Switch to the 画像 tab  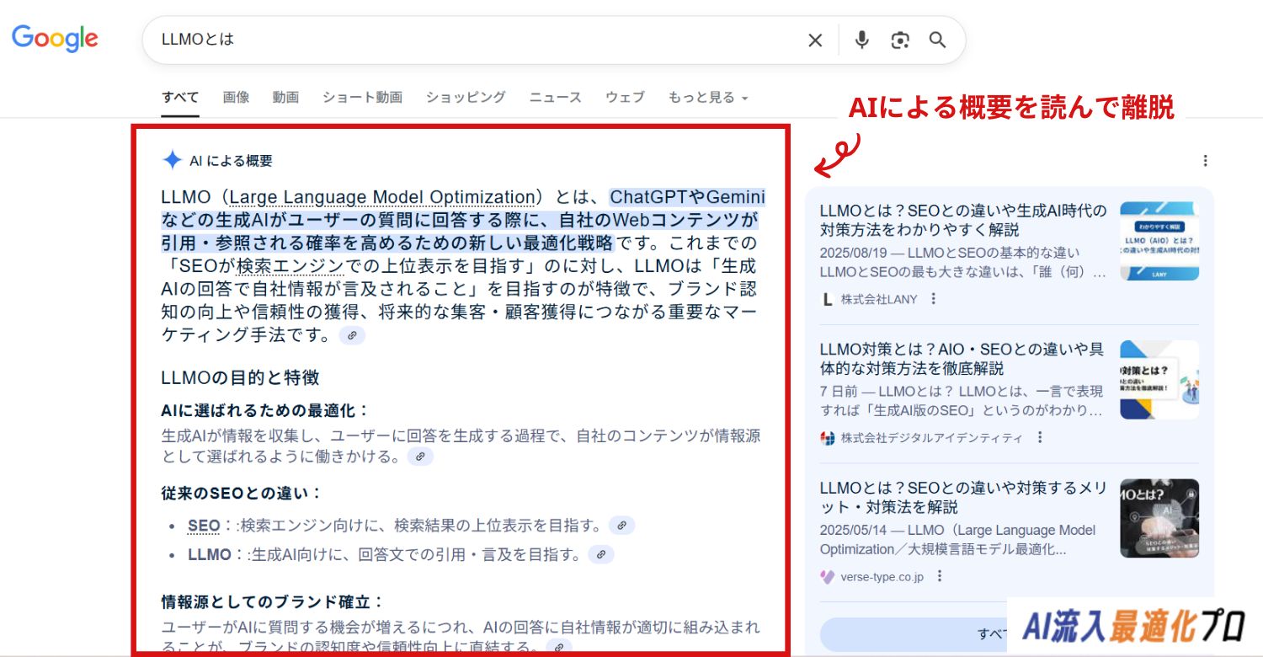pos(236,98)
